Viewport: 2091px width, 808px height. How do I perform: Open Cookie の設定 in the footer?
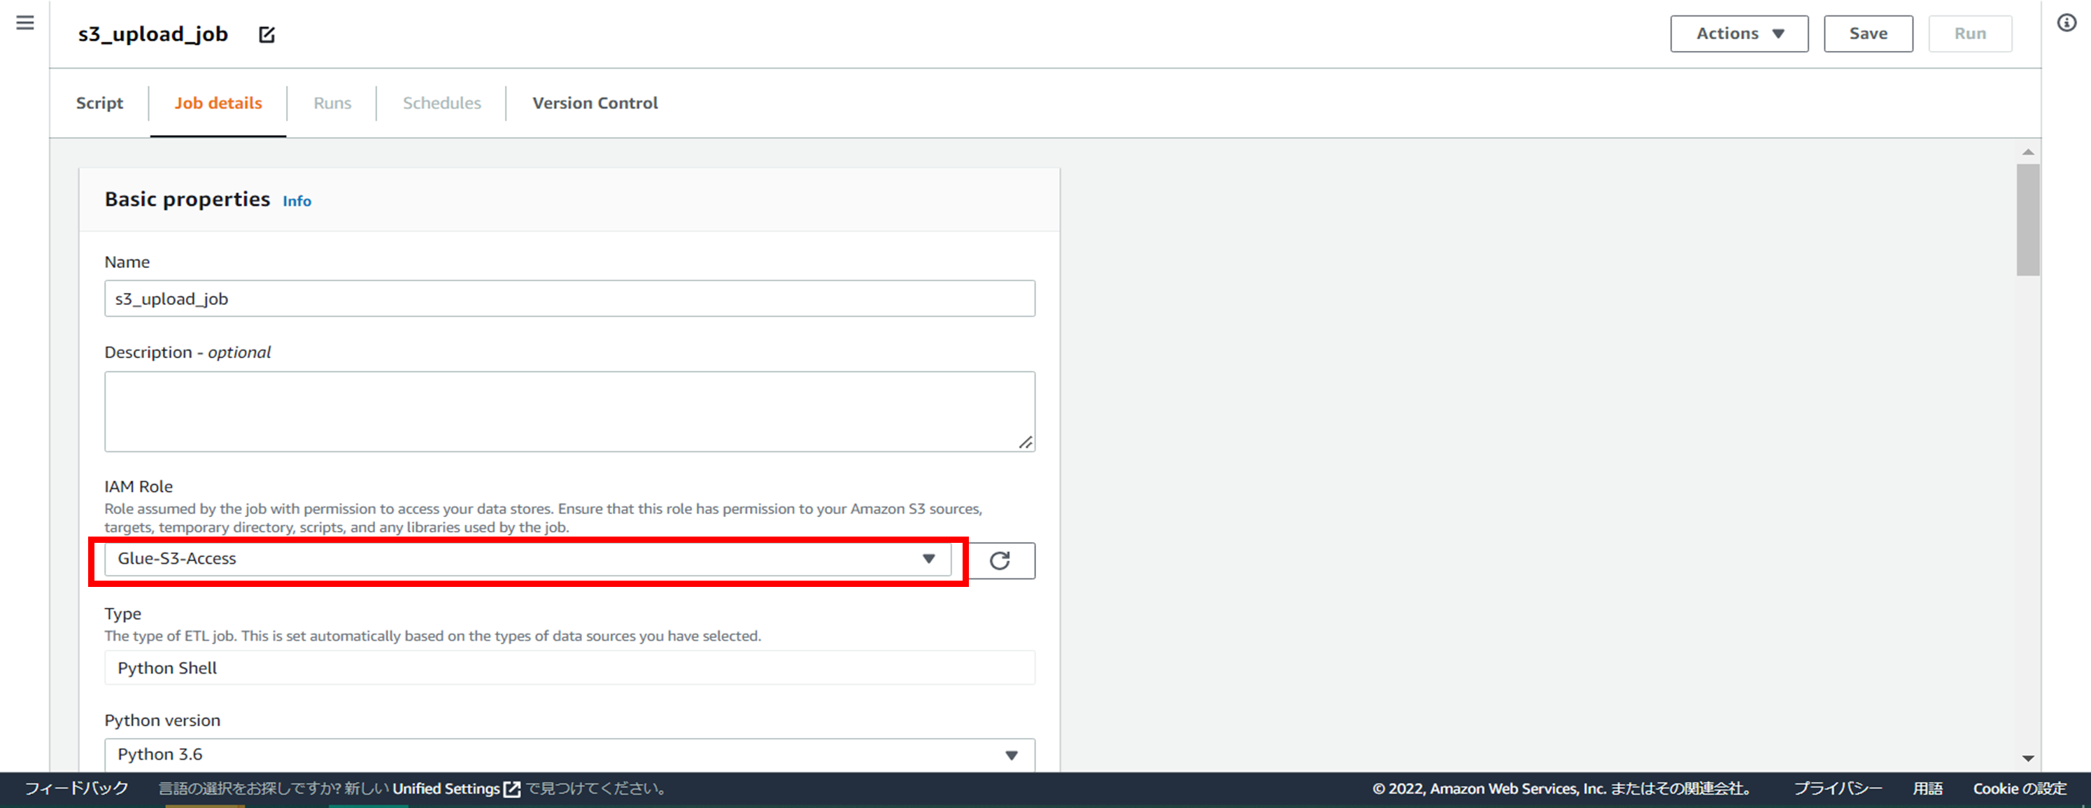coord(2019,788)
